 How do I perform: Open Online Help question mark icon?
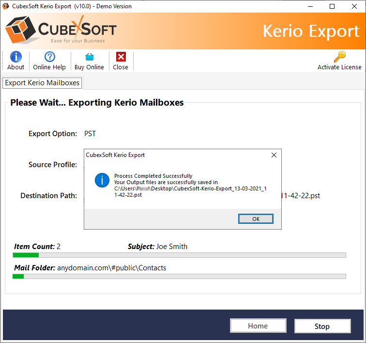click(49, 57)
